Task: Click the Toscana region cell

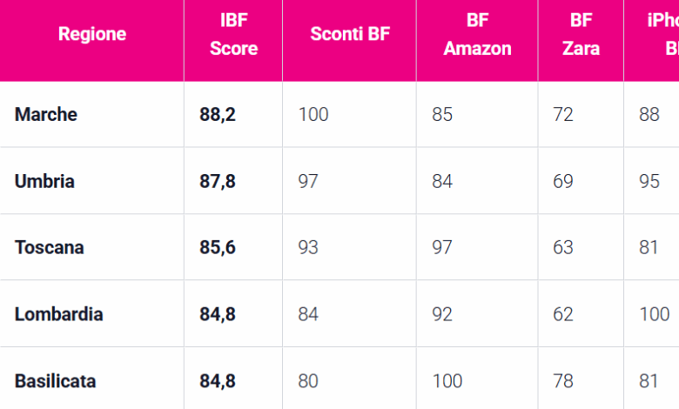Action: (50, 247)
